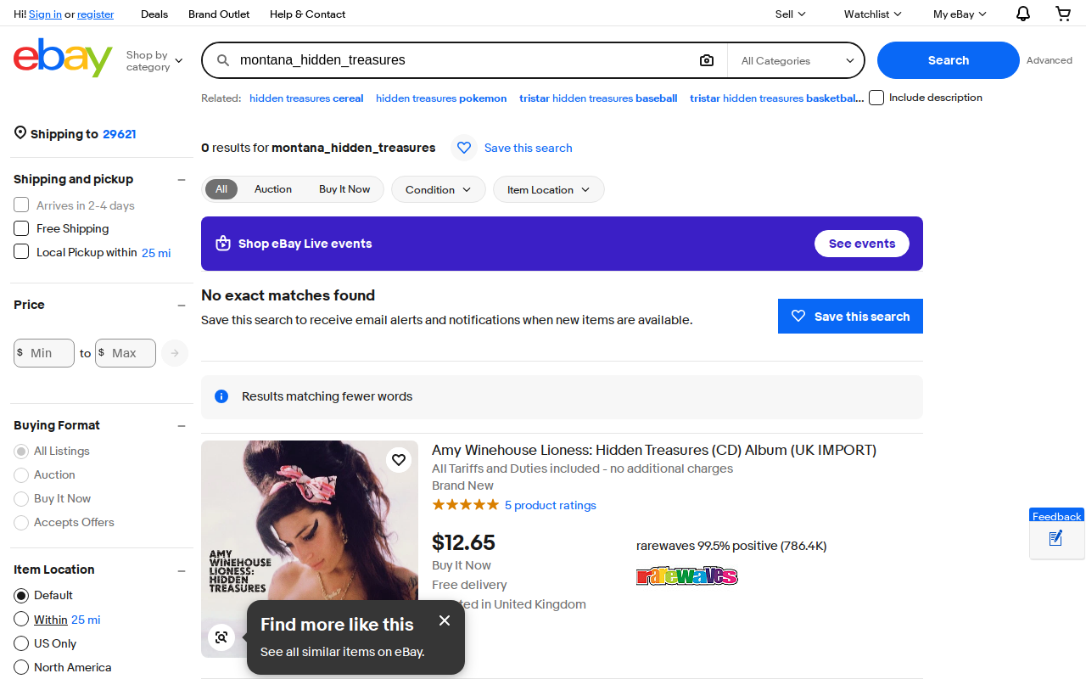This screenshot has width=1086, height=679.
Task: Click the find similar items scan icon
Action: coord(221,637)
